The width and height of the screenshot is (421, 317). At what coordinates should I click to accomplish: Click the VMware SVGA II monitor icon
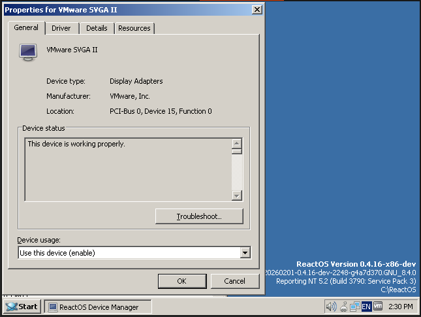click(28, 52)
